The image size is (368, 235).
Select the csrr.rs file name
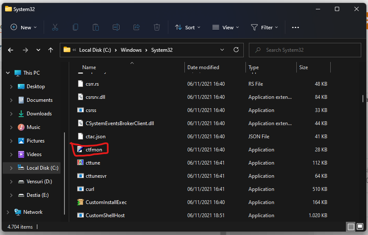point(92,84)
